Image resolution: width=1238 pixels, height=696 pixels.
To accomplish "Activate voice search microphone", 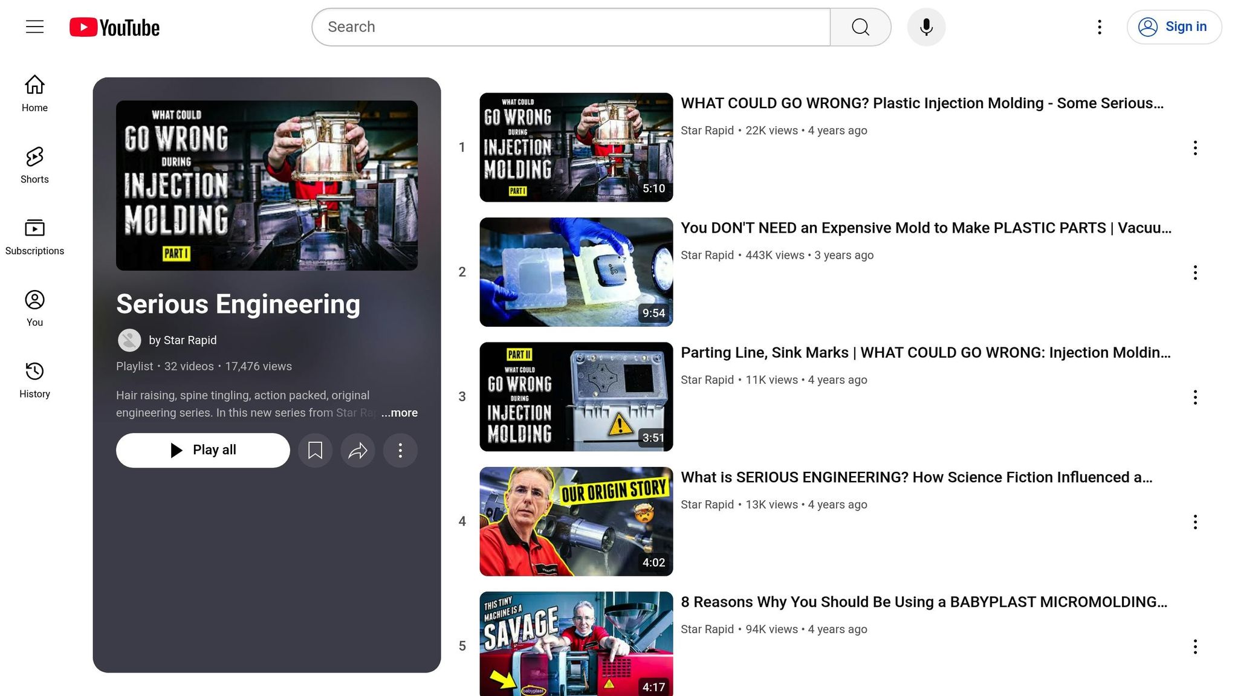I will pos(926,27).
